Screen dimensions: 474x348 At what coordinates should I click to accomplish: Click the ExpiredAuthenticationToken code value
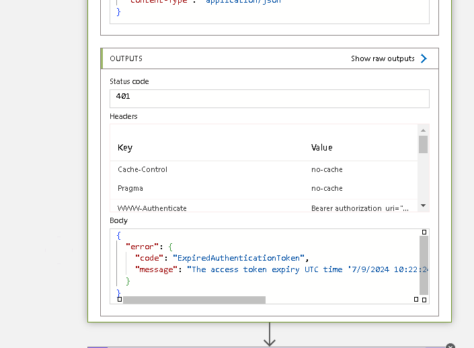(239, 258)
